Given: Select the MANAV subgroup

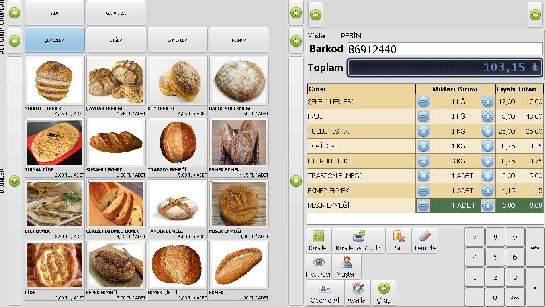Looking at the screenshot, I should point(239,40).
